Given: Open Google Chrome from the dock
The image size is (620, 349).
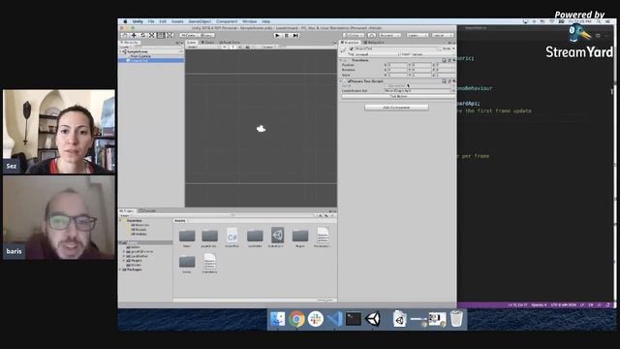Looking at the screenshot, I should click(x=296, y=319).
